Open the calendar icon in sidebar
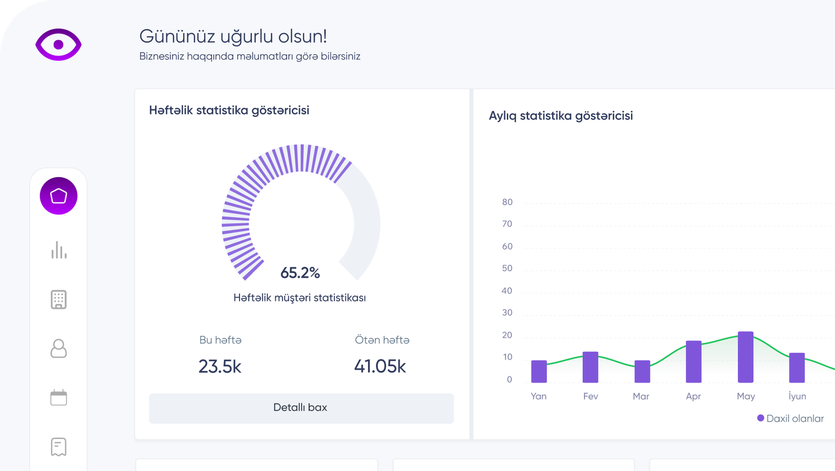 pyautogui.click(x=58, y=397)
